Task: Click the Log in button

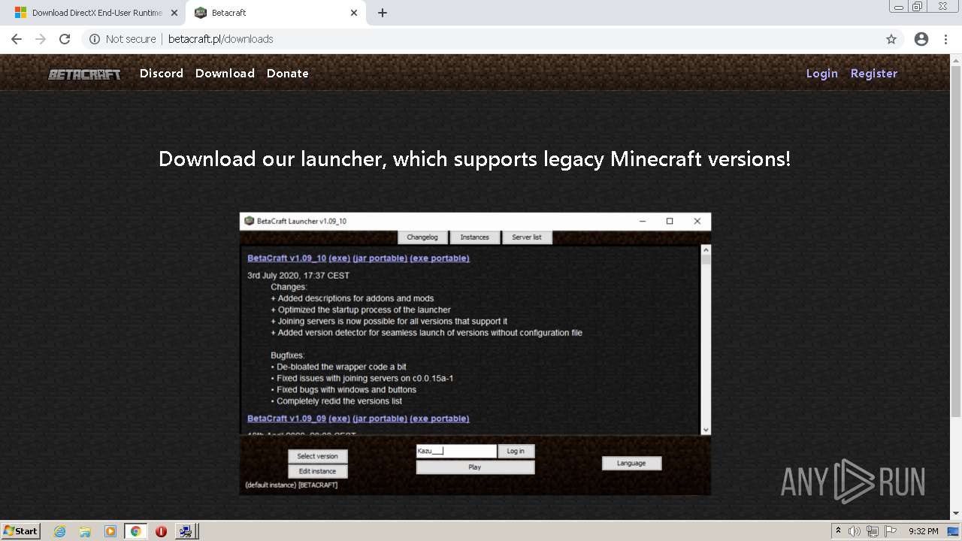Action: pos(516,451)
